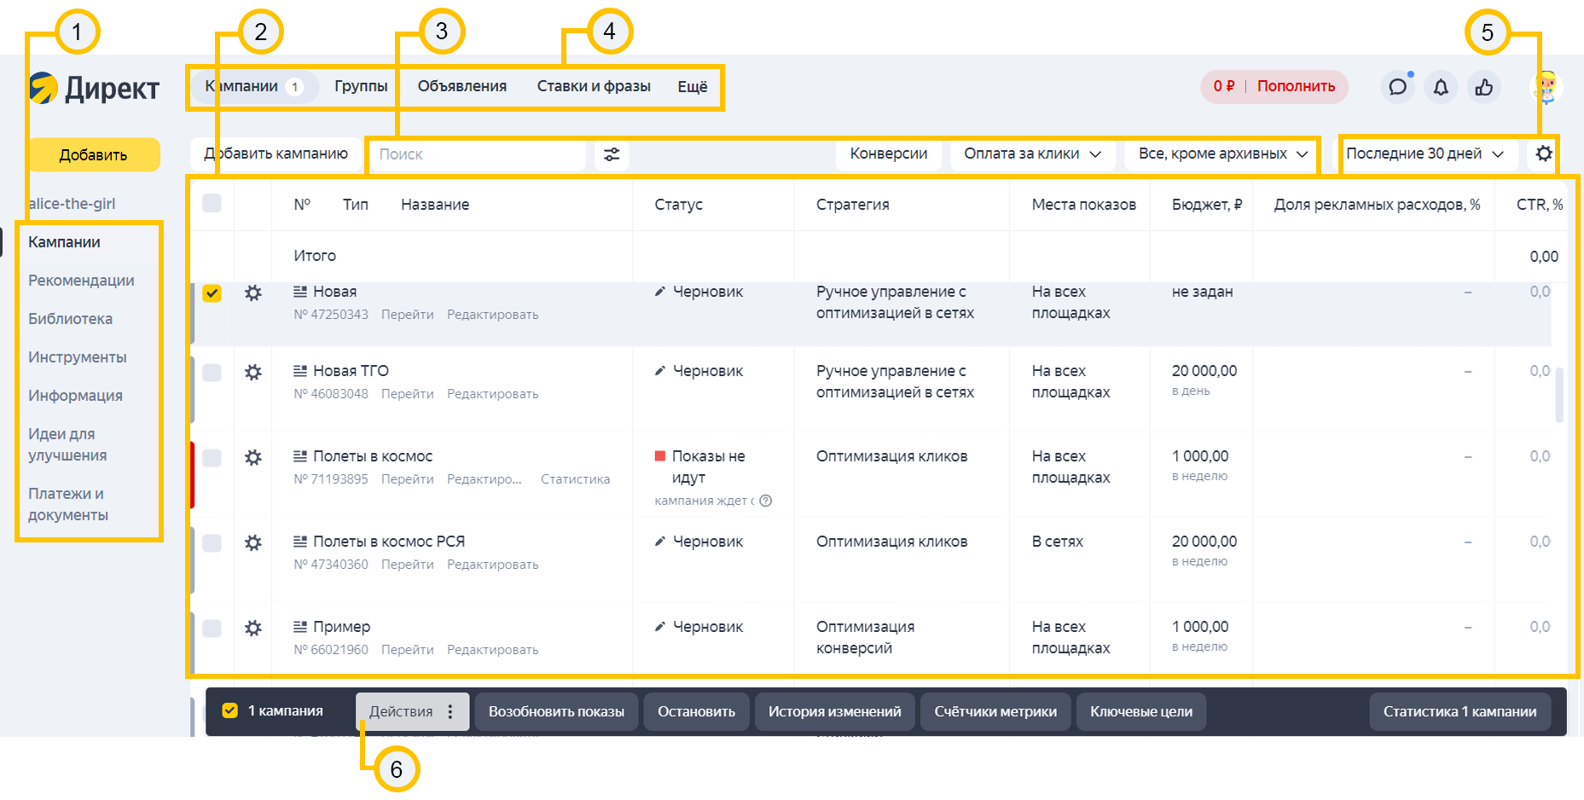Click the three-dots icon on Действия
Viewport: 1584px width, 800px height.
click(x=450, y=711)
